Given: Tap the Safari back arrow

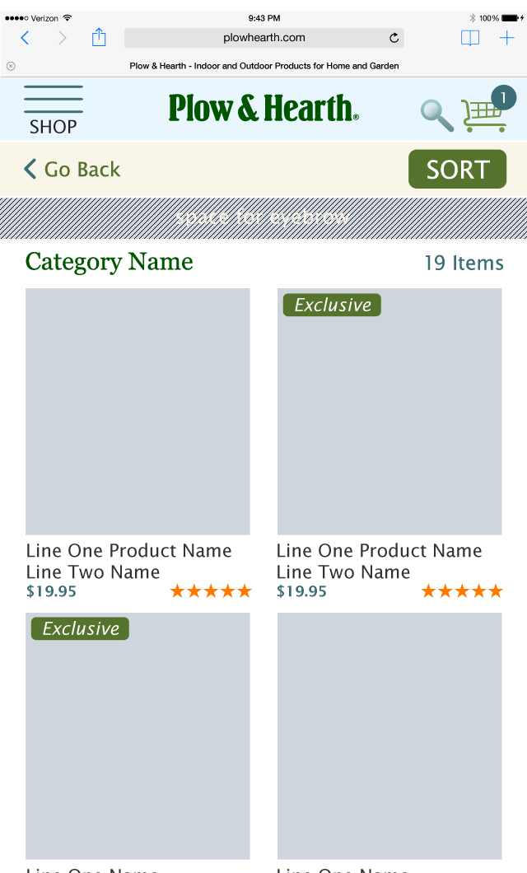Looking at the screenshot, I should 25,38.
